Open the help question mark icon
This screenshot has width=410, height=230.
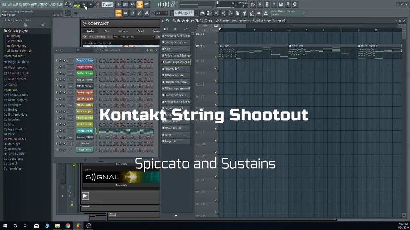[274, 4]
